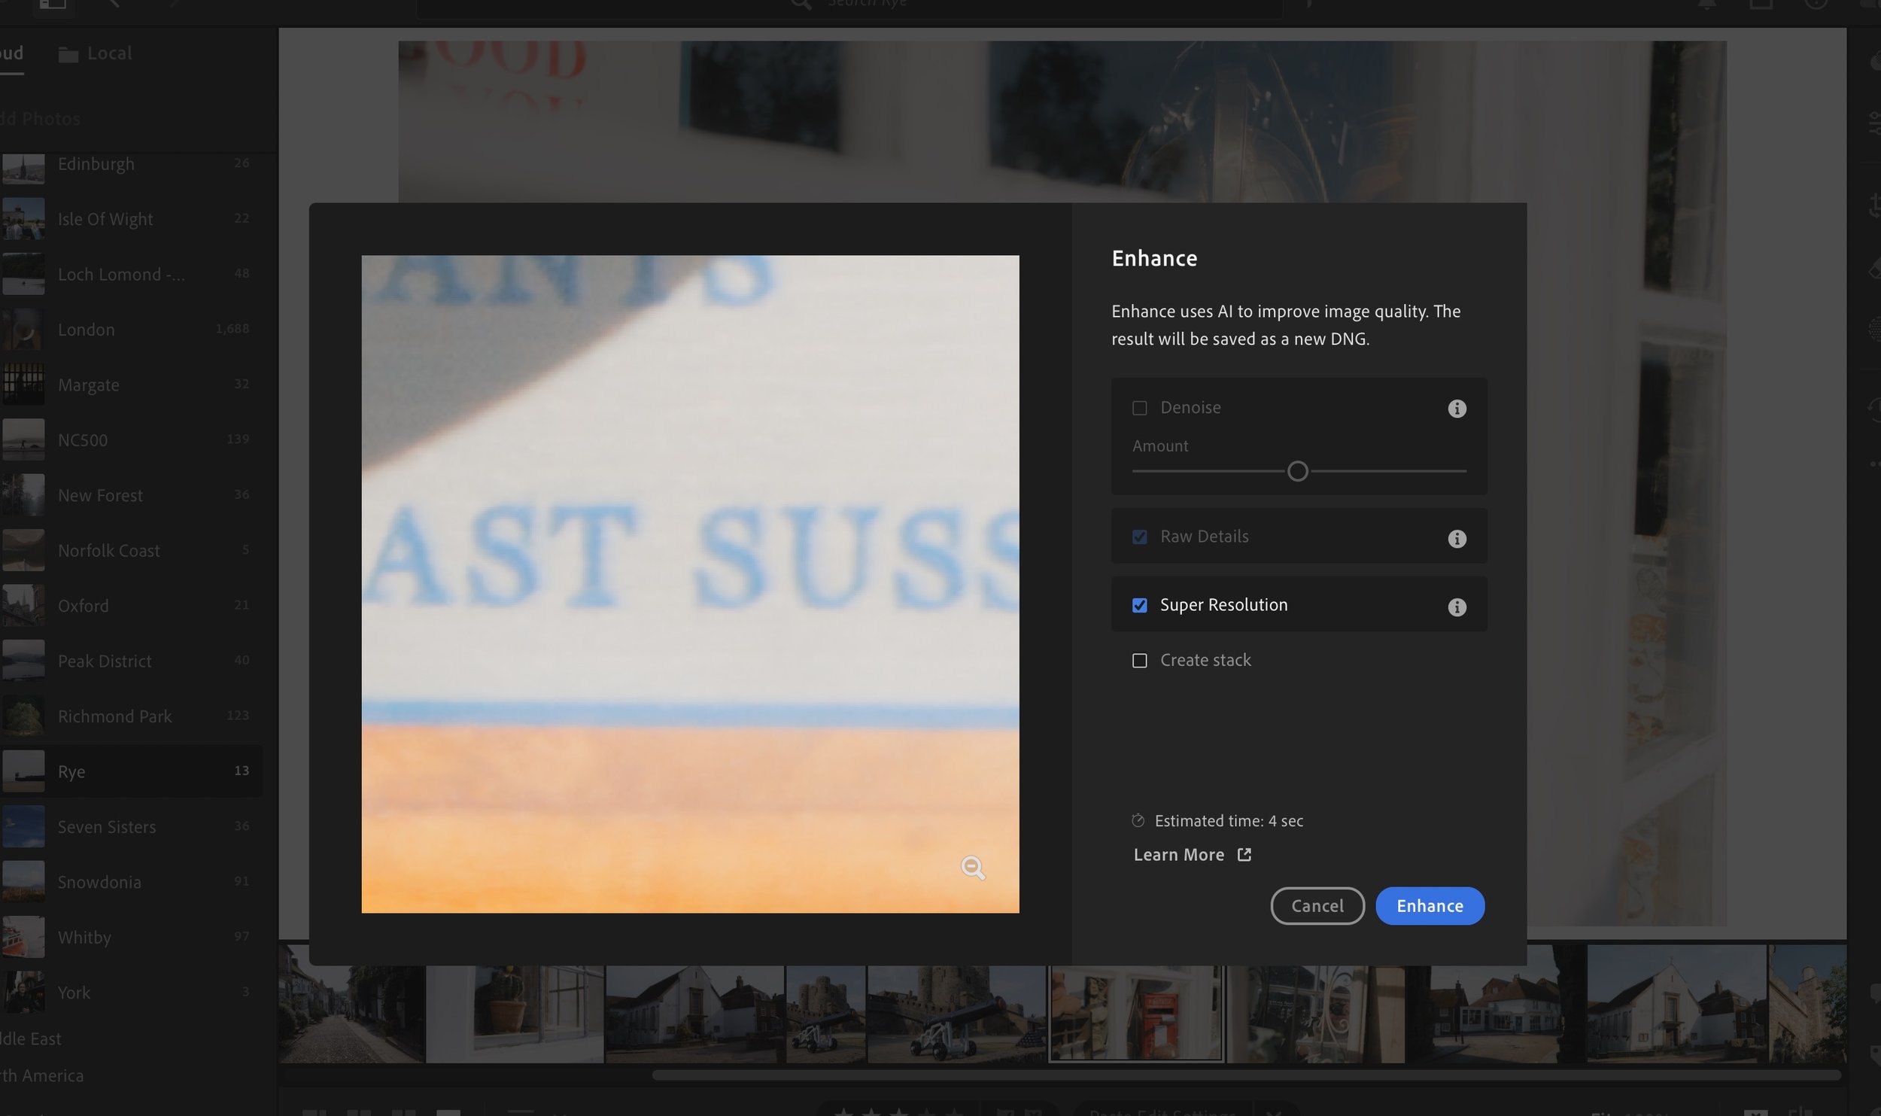Select the Snowdonia album
Viewport: 1881px width, 1116px height.
coord(132,882)
